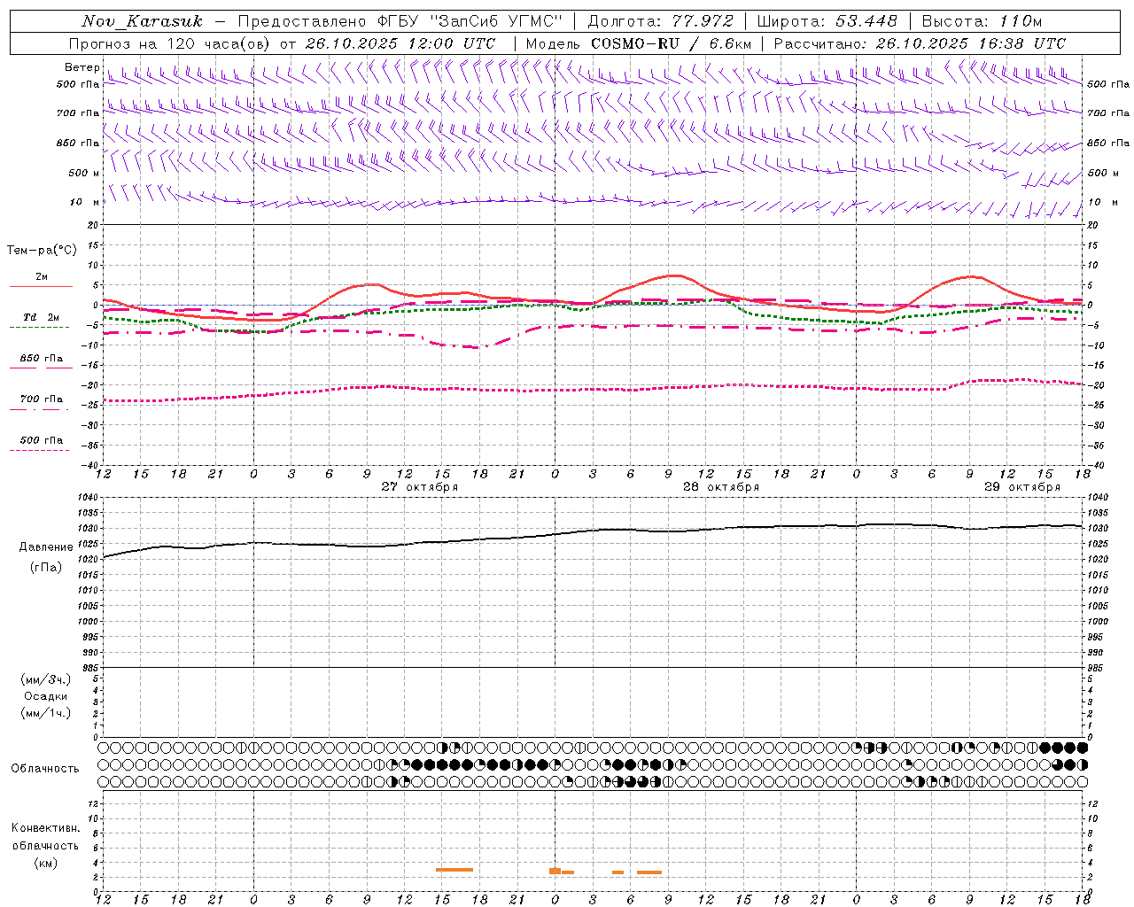Click the last orange convective bar on 28 October

(x=649, y=872)
